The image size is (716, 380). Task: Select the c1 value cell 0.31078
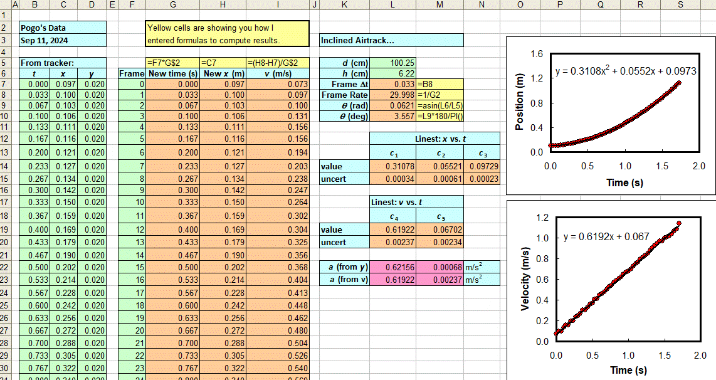coord(392,166)
